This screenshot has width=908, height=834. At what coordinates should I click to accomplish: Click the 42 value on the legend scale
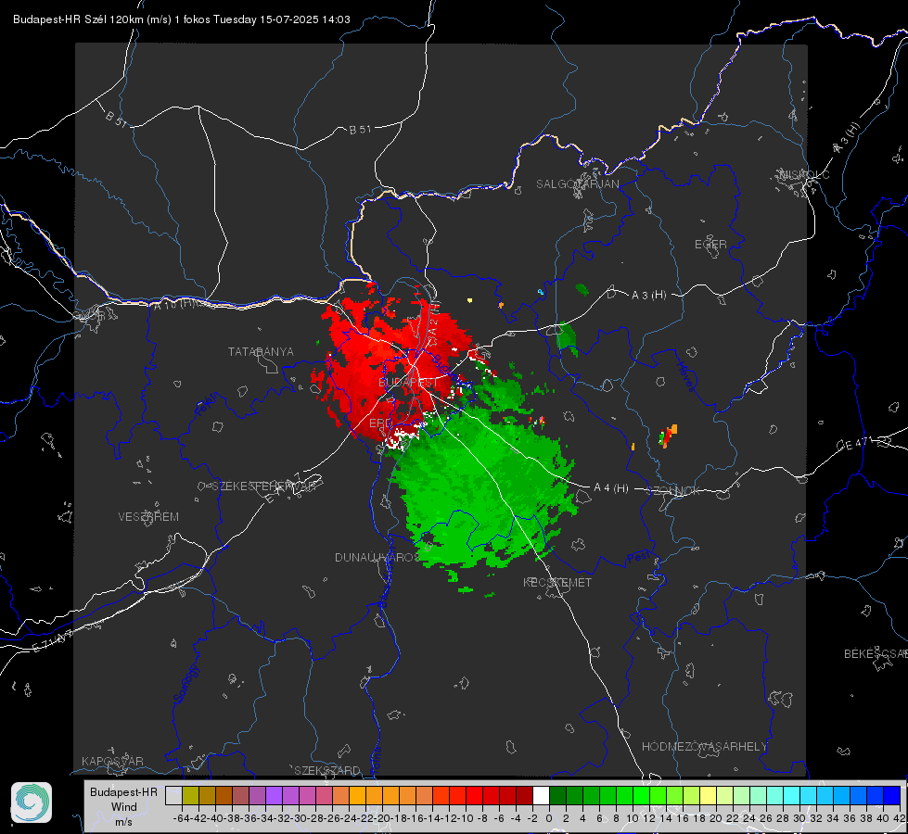coord(899,818)
